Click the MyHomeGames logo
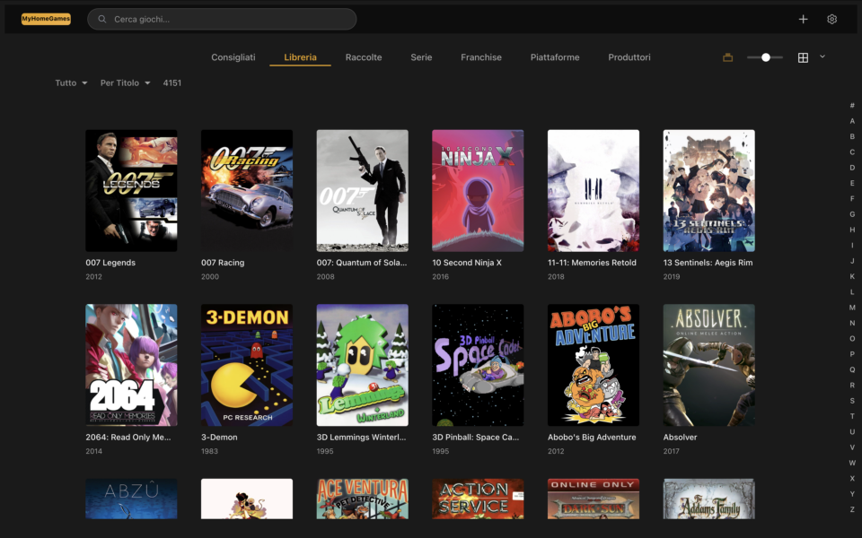This screenshot has height=538, width=862. (46, 19)
